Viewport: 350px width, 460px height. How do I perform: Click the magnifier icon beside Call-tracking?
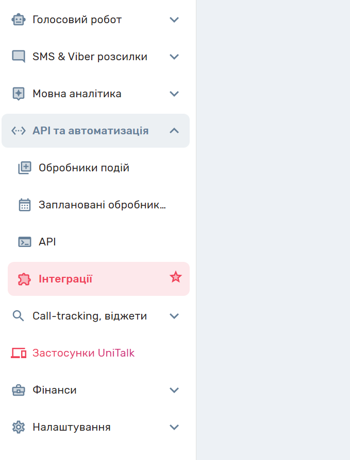[19, 316]
